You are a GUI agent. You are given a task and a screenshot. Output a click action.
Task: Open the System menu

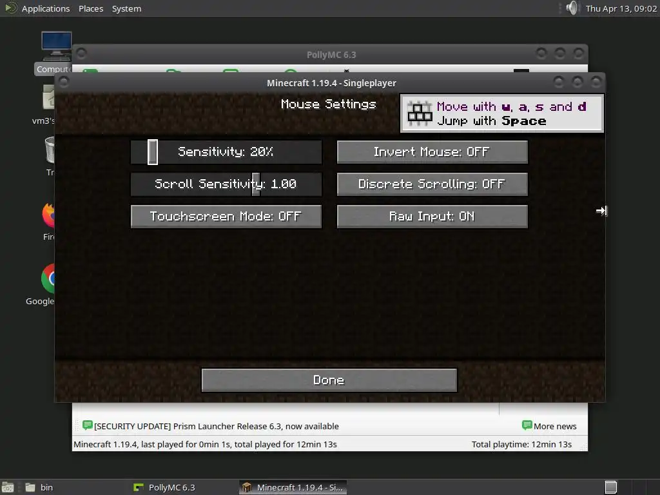coord(126,8)
